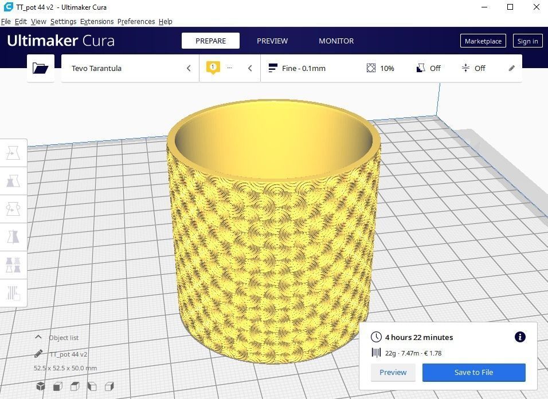Expand the extruder material configuration chevron
Viewport: 548px width, 399px height.
pos(250,68)
